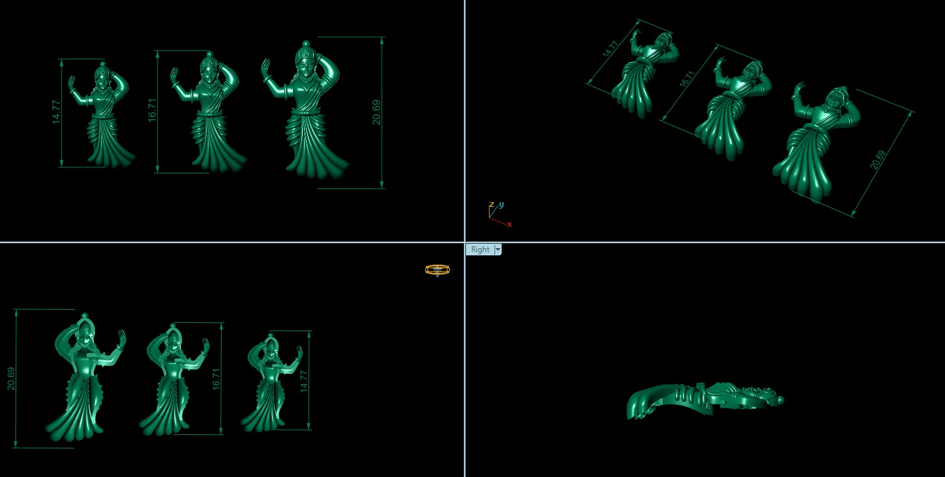Select the 14.77 dimension in top-left viewport

[x=56, y=112]
